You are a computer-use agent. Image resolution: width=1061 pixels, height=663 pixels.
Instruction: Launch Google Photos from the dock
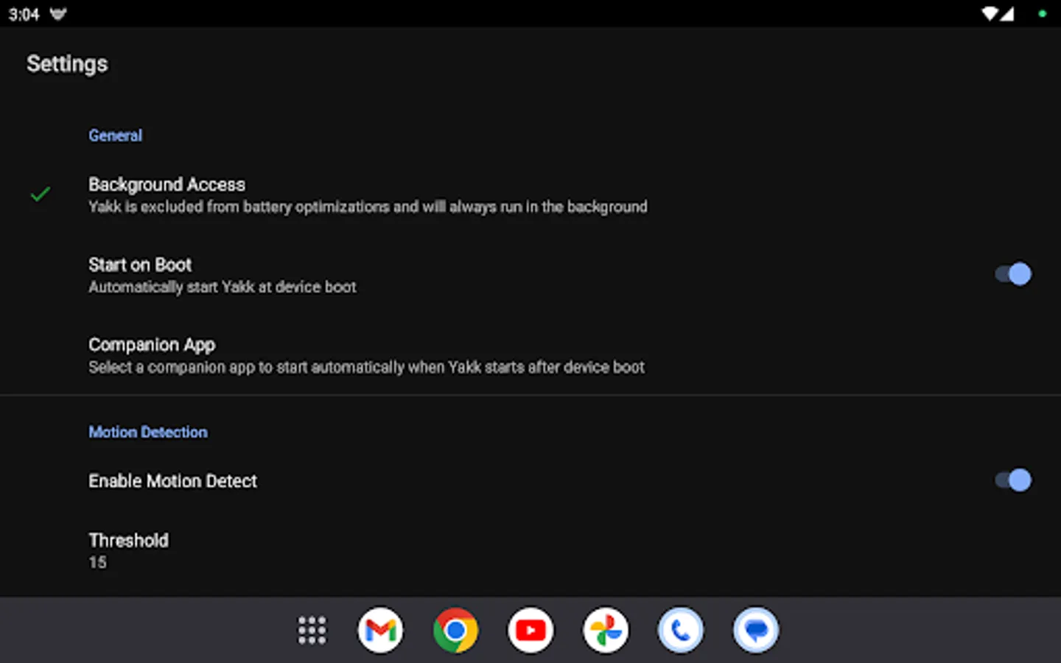coord(605,630)
